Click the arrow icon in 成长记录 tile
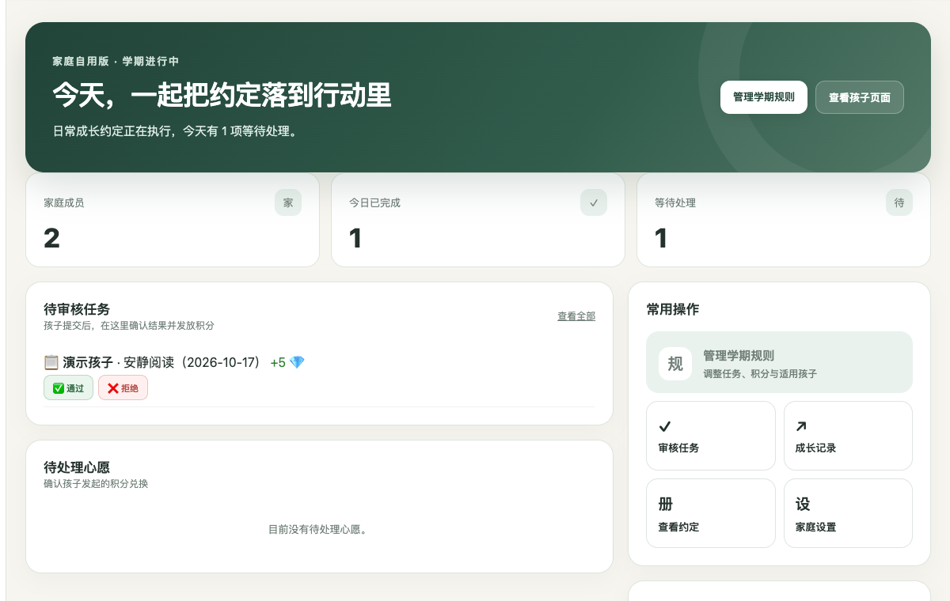The width and height of the screenshot is (950, 601). (801, 426)
